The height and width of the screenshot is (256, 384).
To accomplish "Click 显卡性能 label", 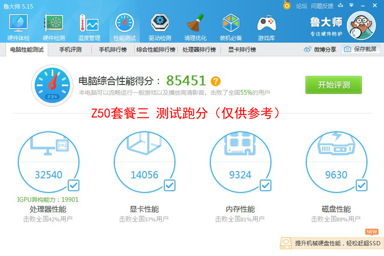I will point(144,209).
